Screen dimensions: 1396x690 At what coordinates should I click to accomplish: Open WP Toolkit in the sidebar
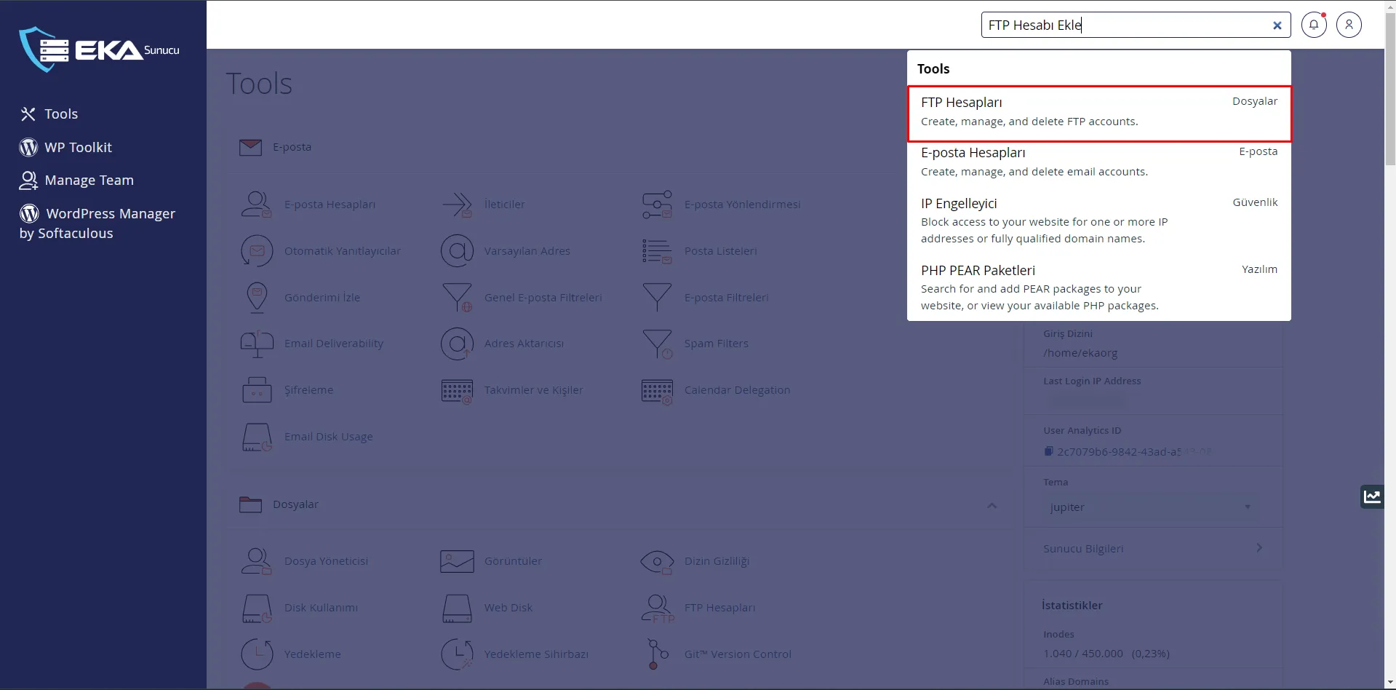point(65,147)
